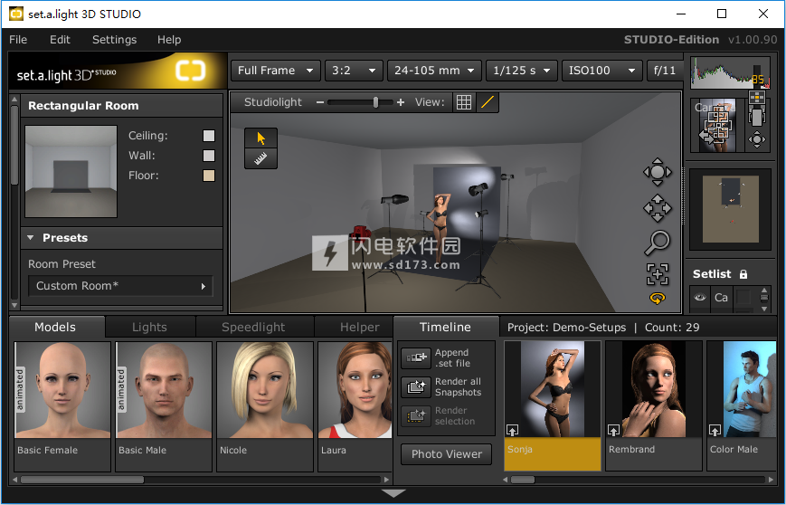Open the Wall color swatch
The height and width of the screenshot is (505, 786).
coord(209,156)
